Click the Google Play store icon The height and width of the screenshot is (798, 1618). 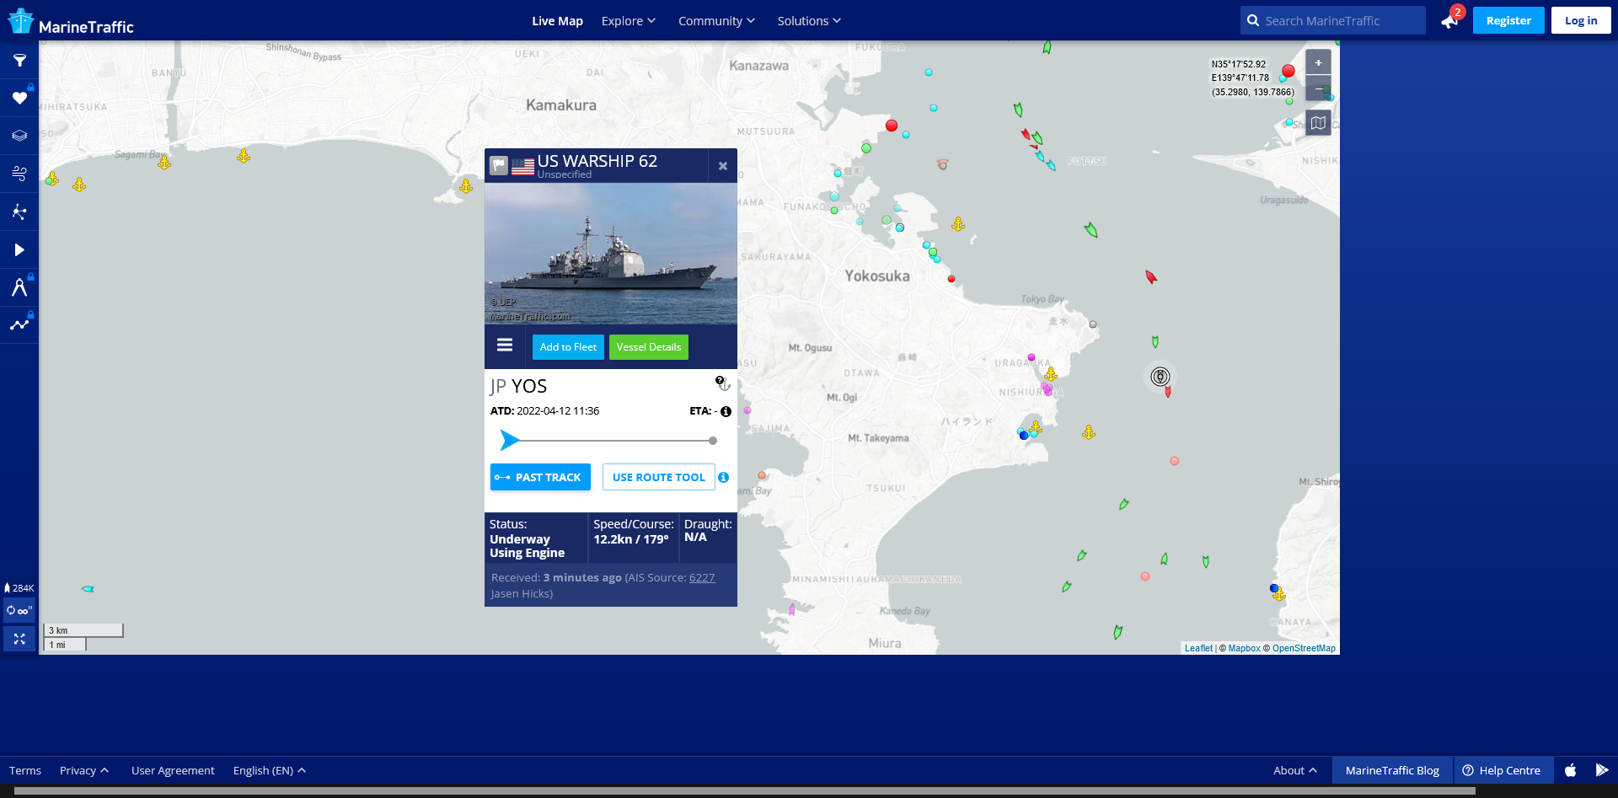click(x=1602, y=770)
